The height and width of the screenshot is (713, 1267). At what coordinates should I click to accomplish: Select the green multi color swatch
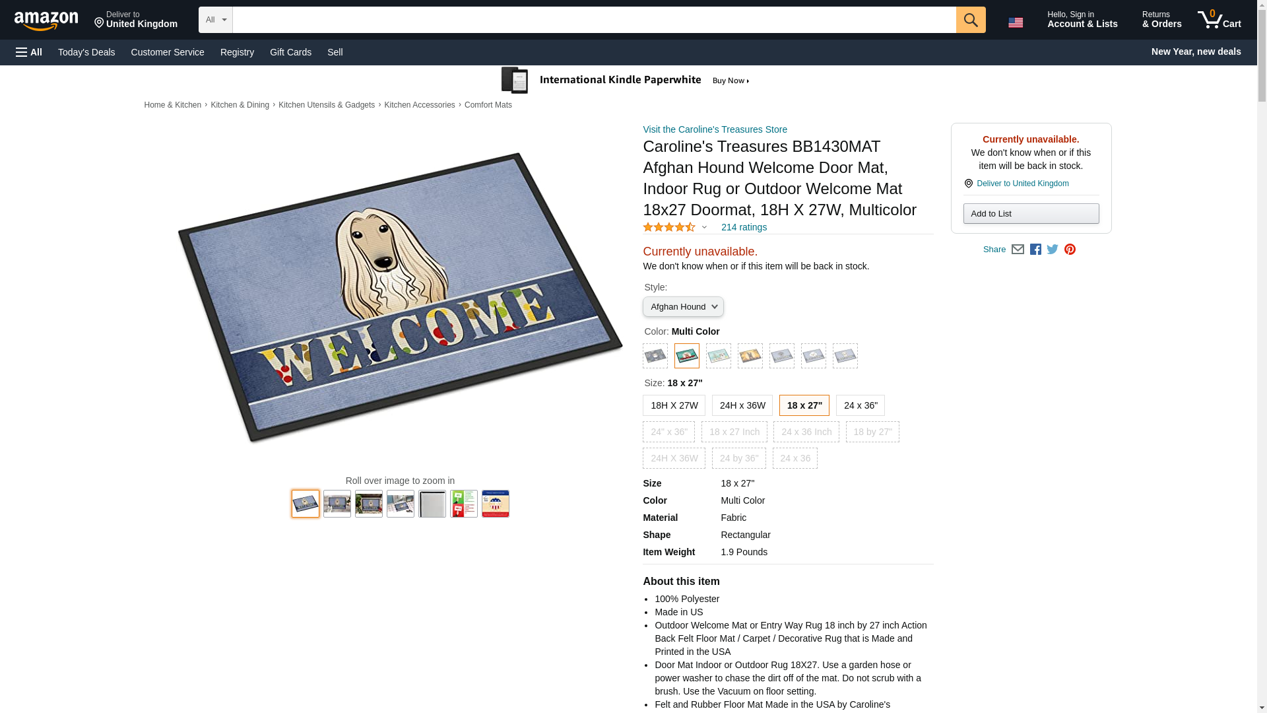(x=686, y=356)
